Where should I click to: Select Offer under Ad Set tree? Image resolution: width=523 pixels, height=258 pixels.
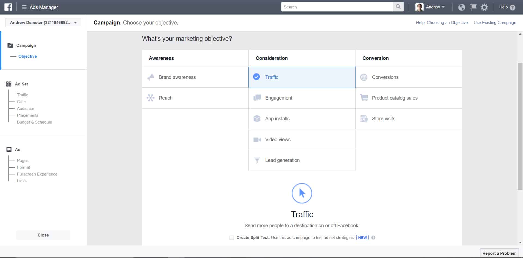pos(22,102)
